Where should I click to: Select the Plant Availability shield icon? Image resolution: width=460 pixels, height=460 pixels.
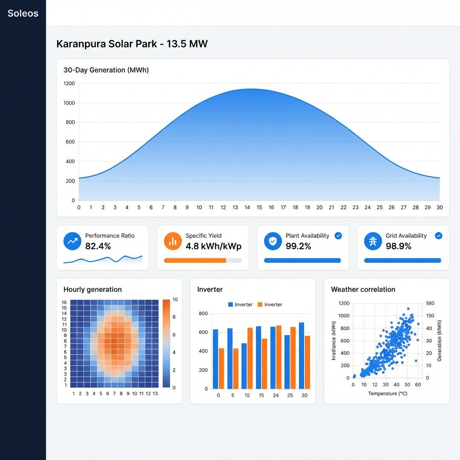[273, 241]
